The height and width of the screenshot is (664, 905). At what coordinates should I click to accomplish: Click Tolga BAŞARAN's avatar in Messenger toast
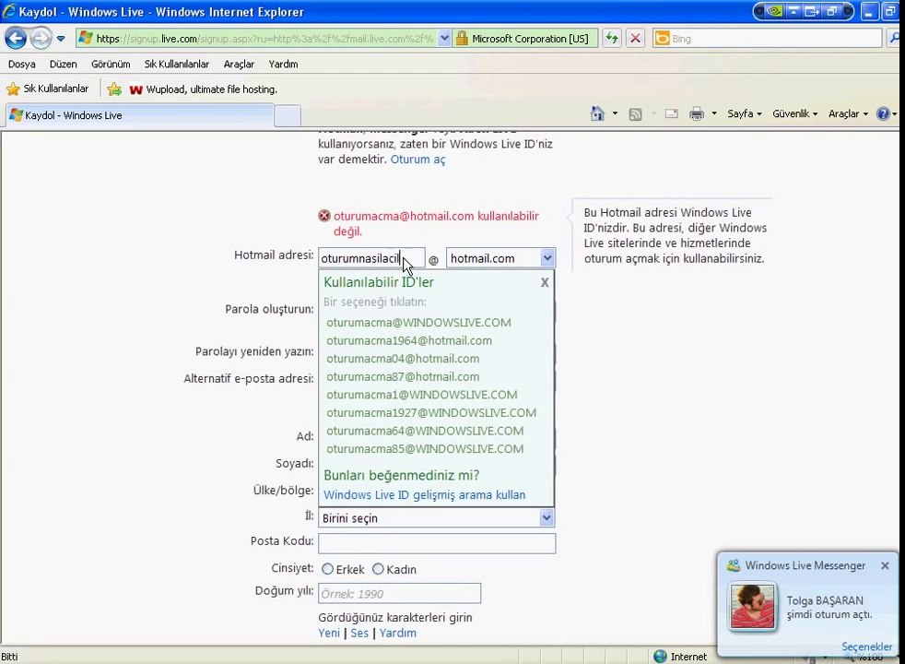(752, 606)
